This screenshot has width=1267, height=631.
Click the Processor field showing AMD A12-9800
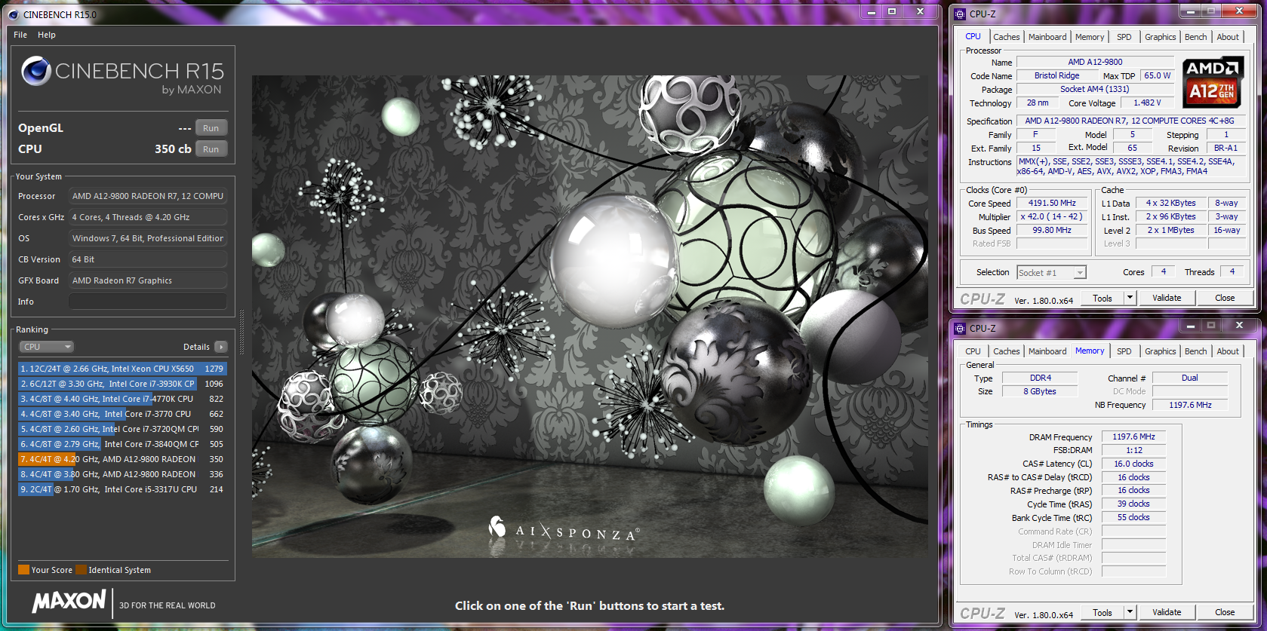148,196
